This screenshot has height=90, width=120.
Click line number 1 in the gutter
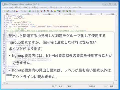[5, 16]
